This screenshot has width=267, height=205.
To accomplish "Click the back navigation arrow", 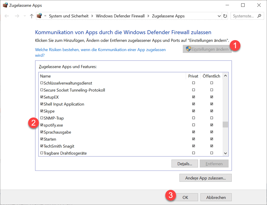I will pyautogui.click(x=7, y=16).
